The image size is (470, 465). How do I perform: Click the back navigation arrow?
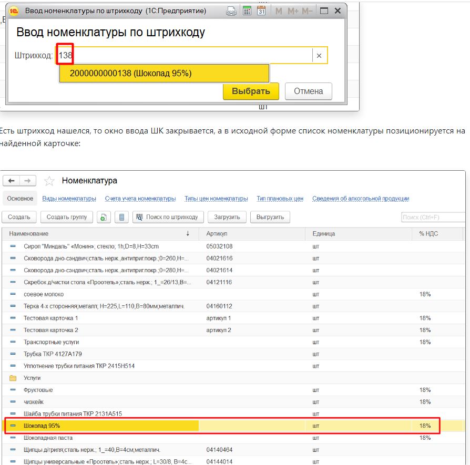[x=12, y=181]
